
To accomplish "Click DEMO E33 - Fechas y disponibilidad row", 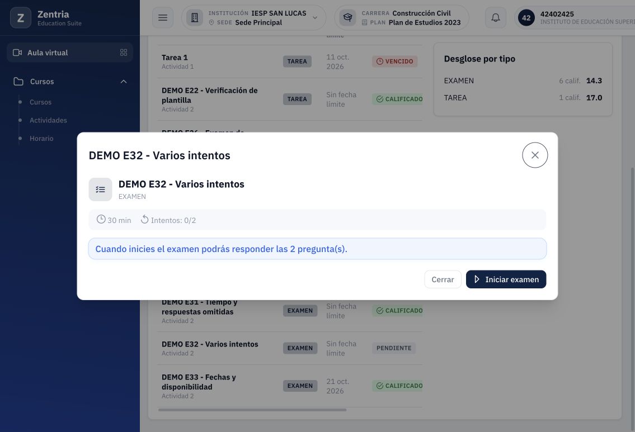I will tap(290, 386).
